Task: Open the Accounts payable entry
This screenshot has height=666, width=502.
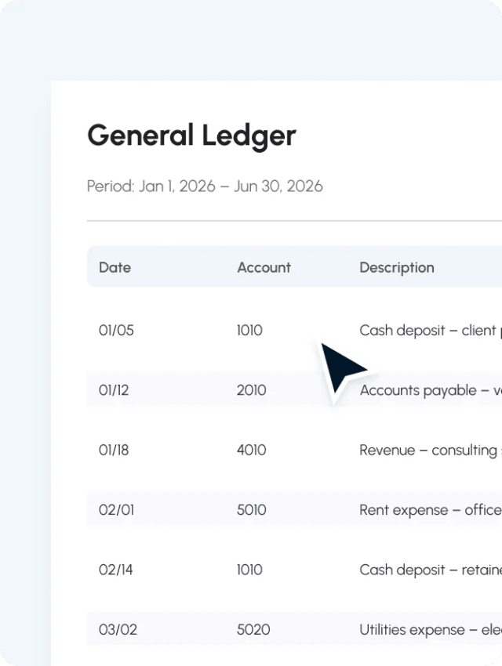Action: click(431, 390)
